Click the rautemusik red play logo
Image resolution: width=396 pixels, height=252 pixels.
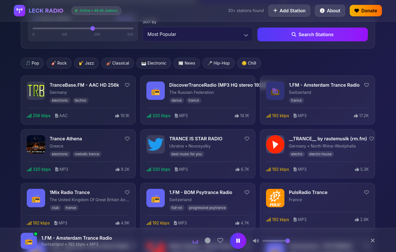click(x=275, y=144)
